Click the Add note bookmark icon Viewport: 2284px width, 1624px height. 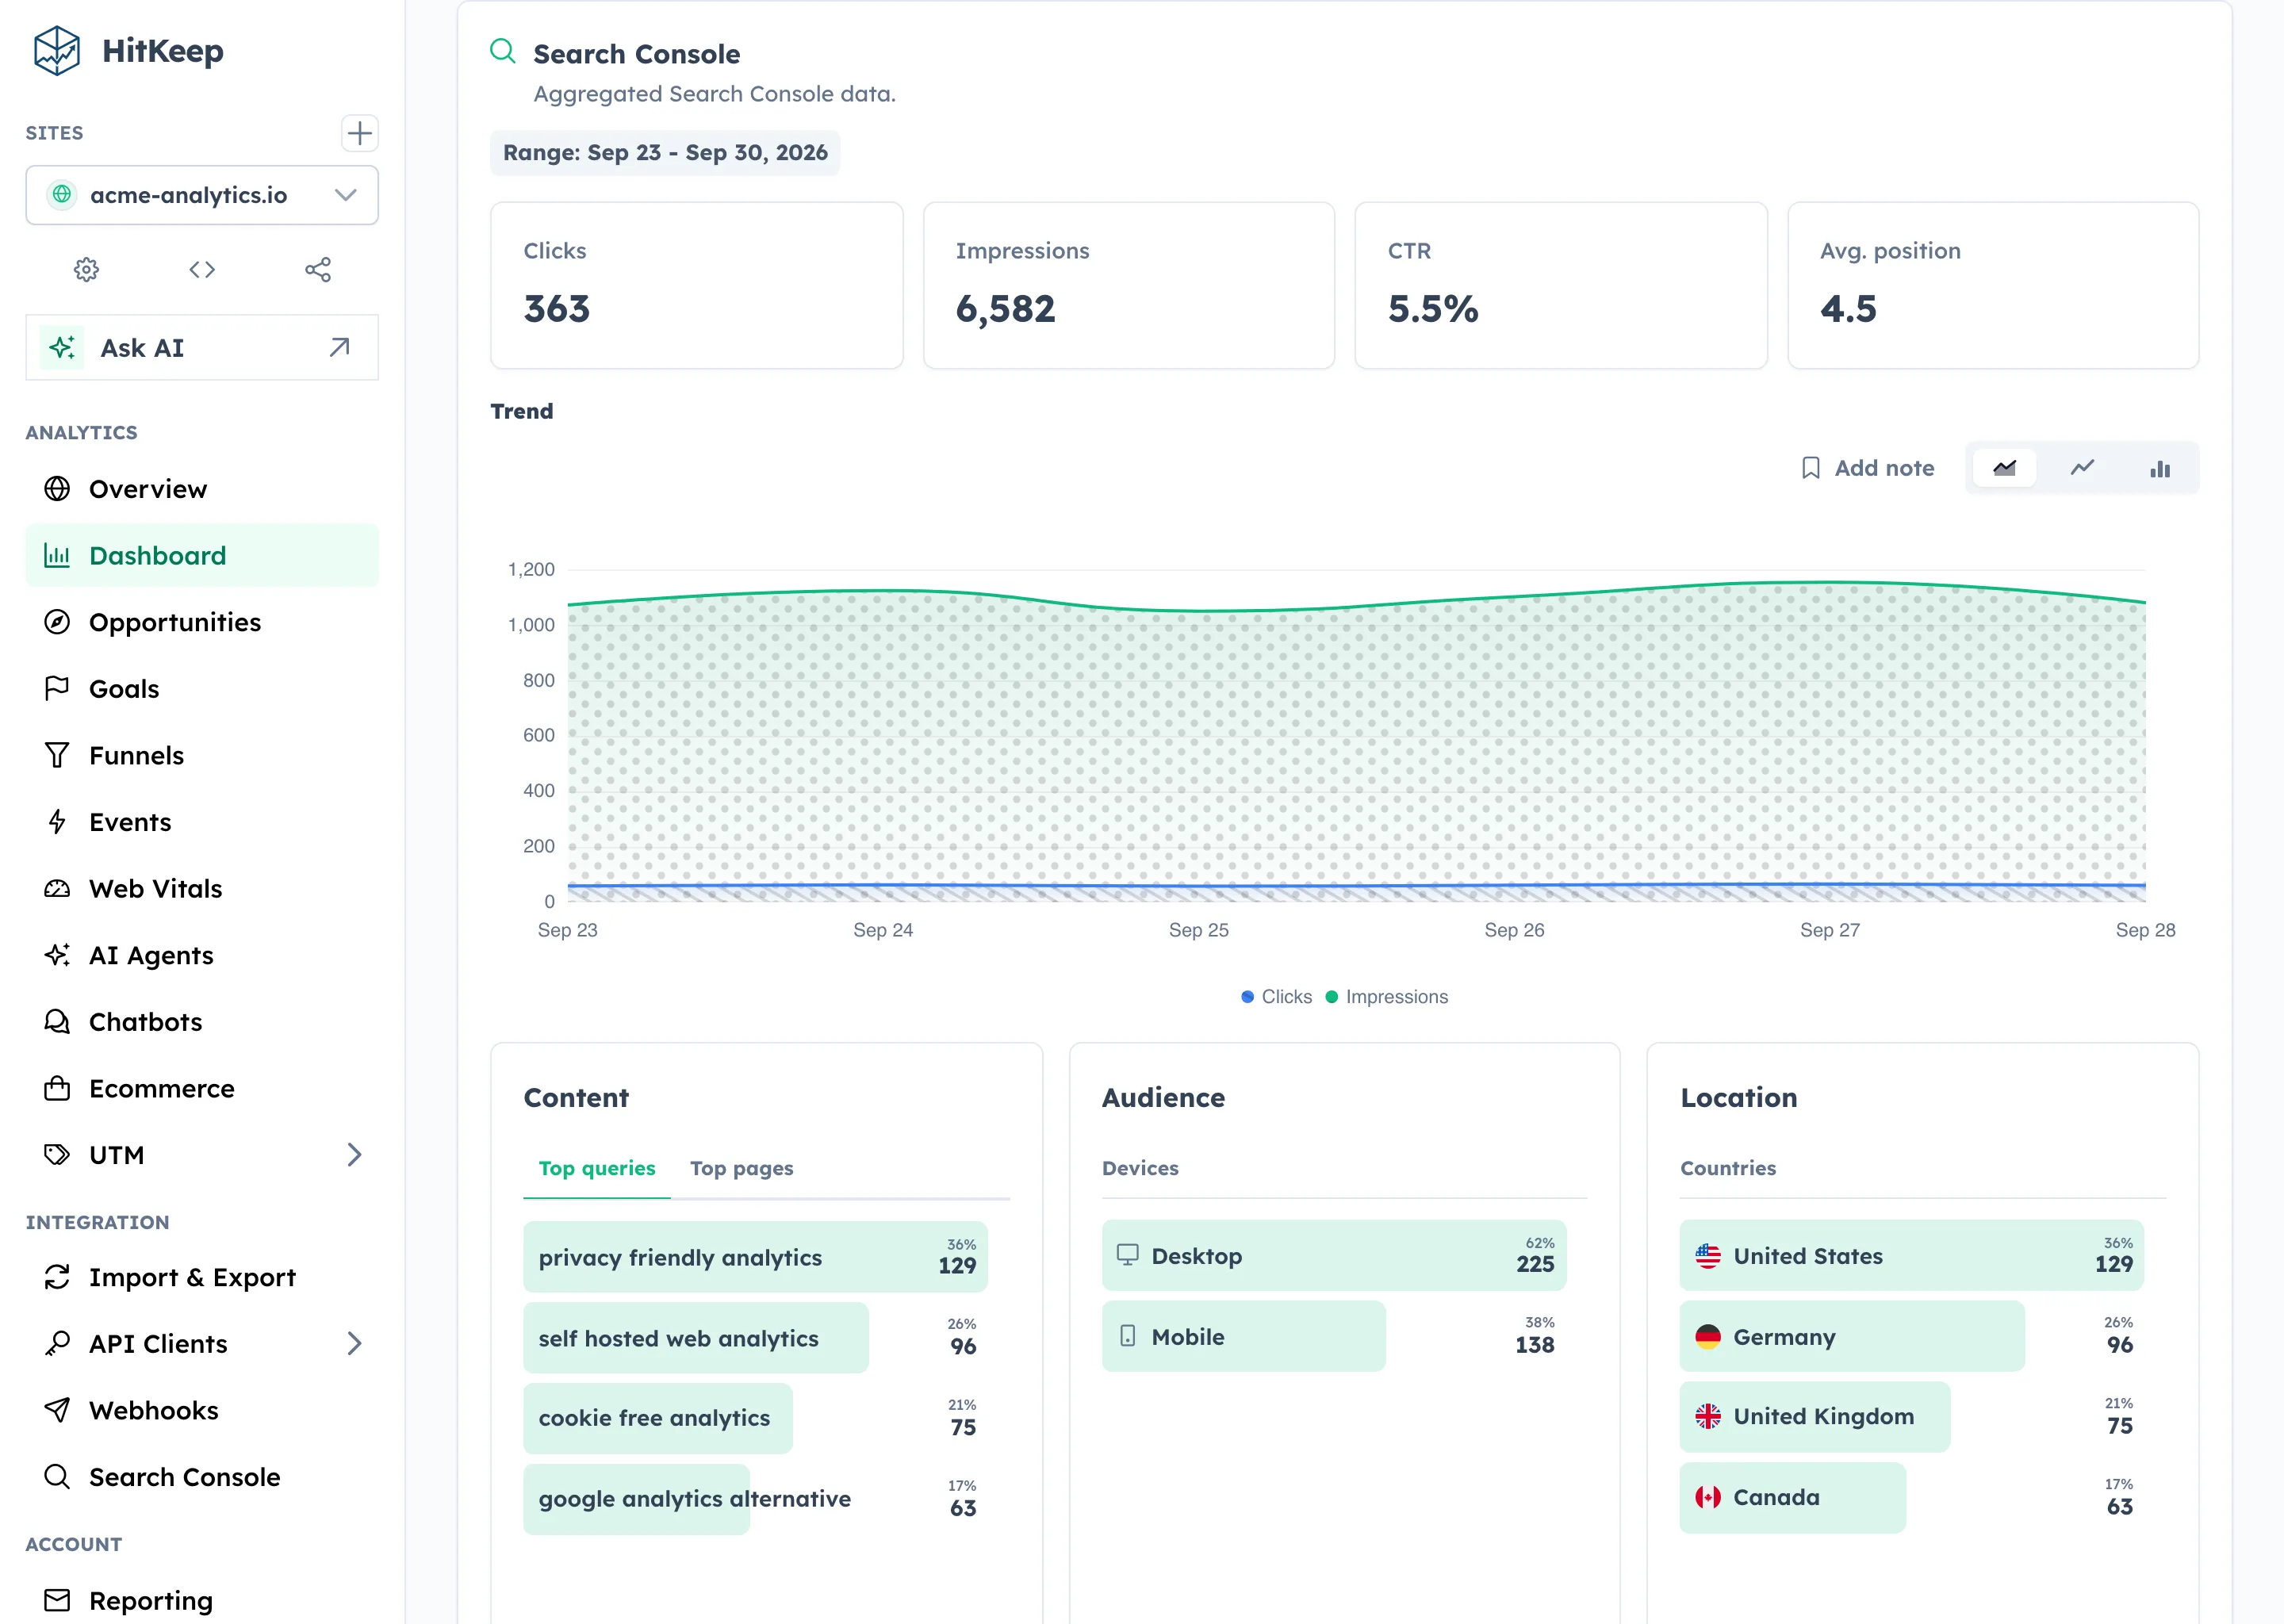[x=1811, y=468]
